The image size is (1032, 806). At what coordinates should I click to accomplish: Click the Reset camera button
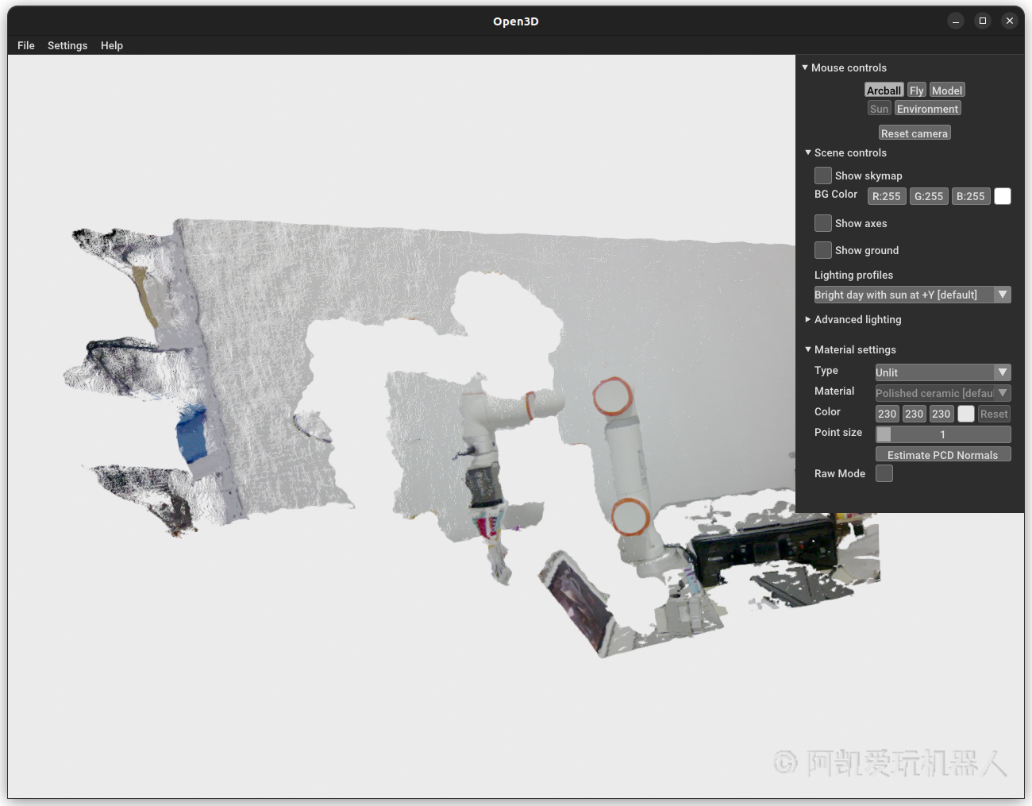[x=915, y=133]
